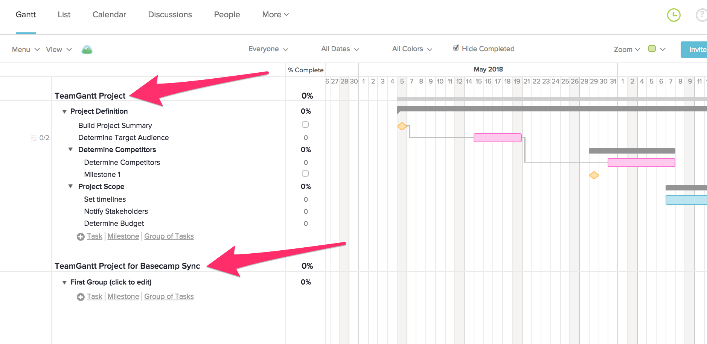The height and width of the screenshot is (344, 707).
Task: Click the Invite button
Action: (x=696, y=49)
